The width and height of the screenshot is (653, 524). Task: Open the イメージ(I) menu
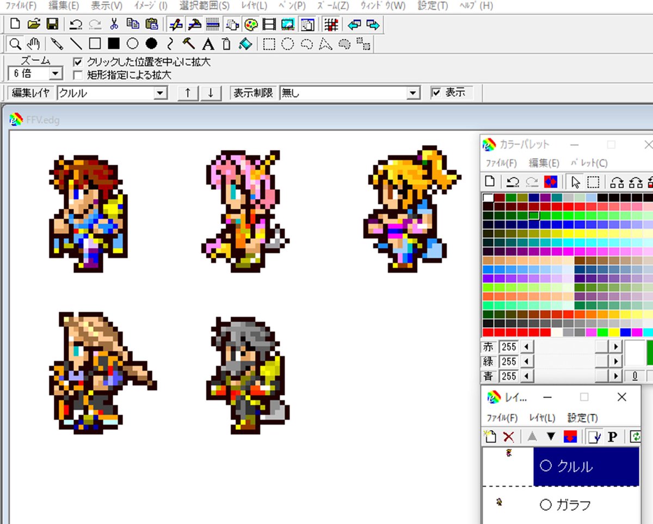tap(151, 6)
